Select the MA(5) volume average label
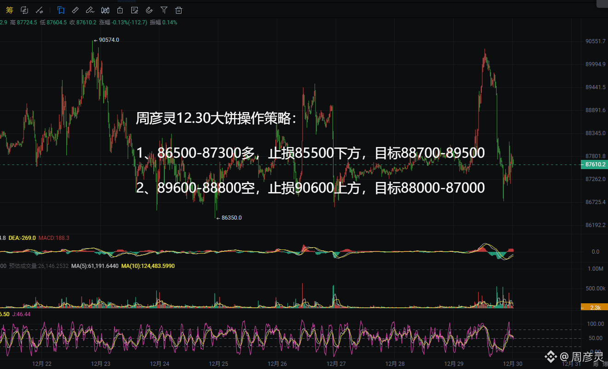This screenshot has width=608, height=369. click(94, 266)
